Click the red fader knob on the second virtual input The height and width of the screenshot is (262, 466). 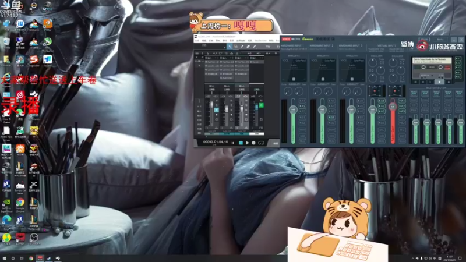(x=393, y=107)
